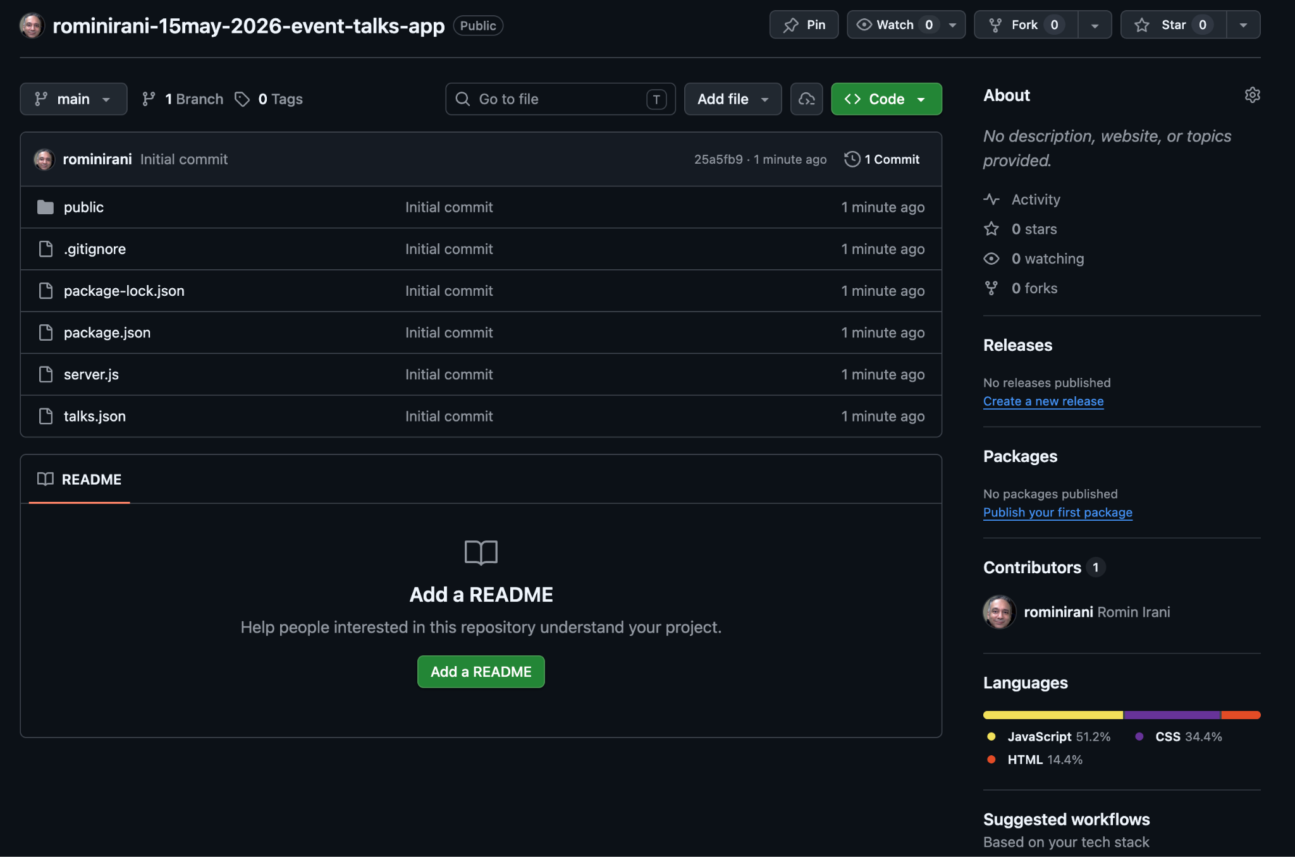Click the green Add a README button
Viewport: 1295px width, 857px height.
(x=481, y=671)
